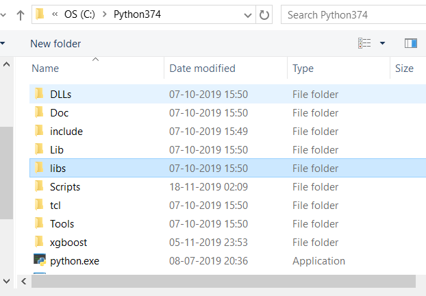This screenshot has height=296, width=426.
Task: Click the navigation pane scroll up arrow
Action: pyautogui.click(x=7, y=64)
